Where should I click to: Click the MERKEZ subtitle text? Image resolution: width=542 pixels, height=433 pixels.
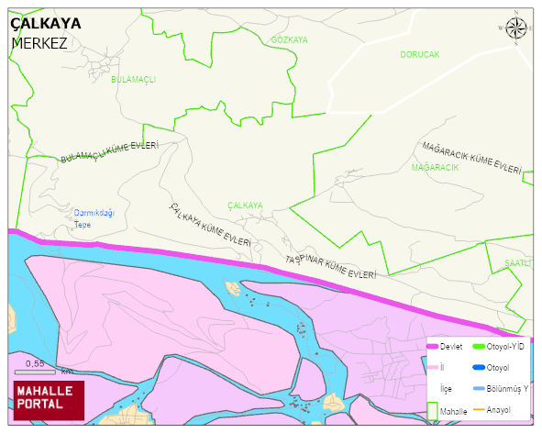[x=39, y=44]
